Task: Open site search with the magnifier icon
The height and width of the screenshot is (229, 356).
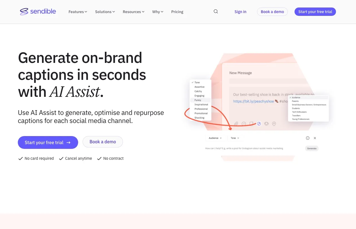Action: [x=216, y=11]
